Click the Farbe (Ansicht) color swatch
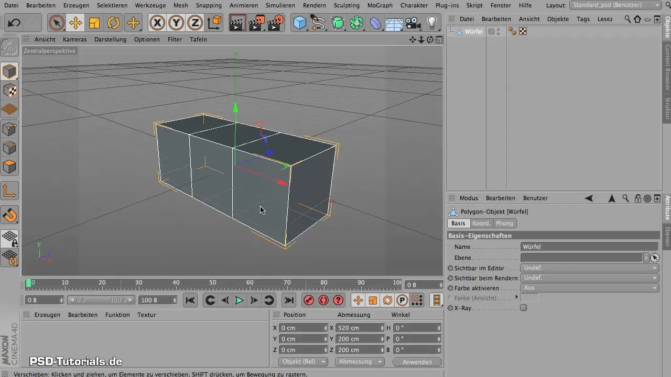The height and width of the screenshot is (377, 671). pyautogui.click(x=529, y=298)
